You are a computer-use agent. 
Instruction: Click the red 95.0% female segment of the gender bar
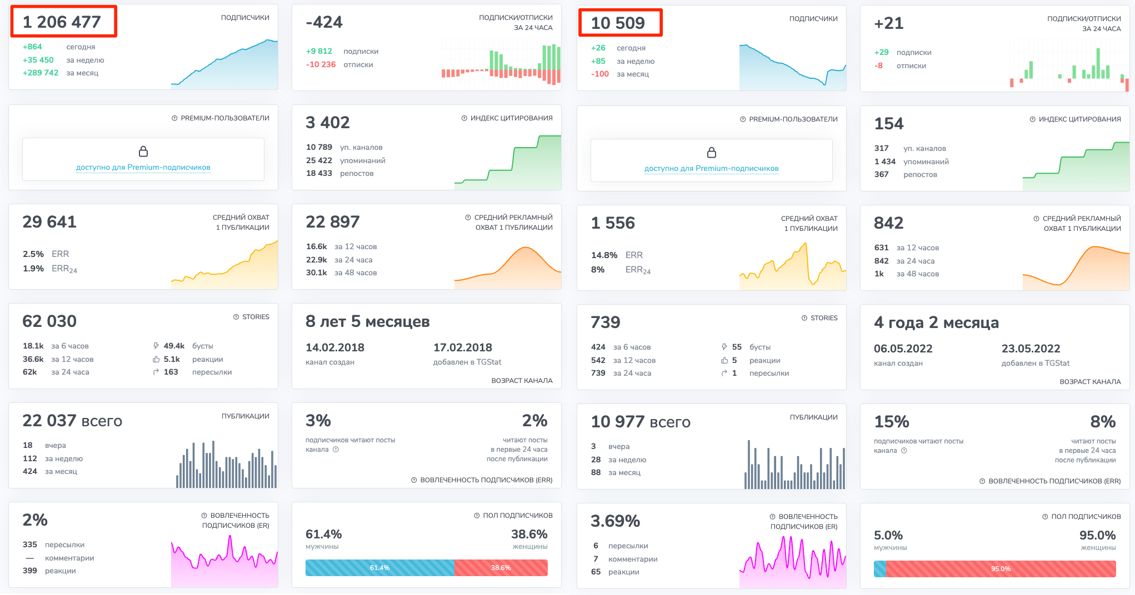(1001, 569)
